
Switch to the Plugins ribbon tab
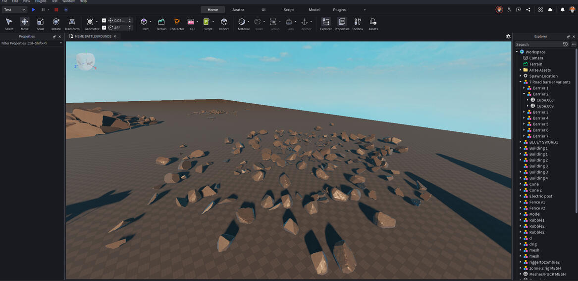[339, 9]
